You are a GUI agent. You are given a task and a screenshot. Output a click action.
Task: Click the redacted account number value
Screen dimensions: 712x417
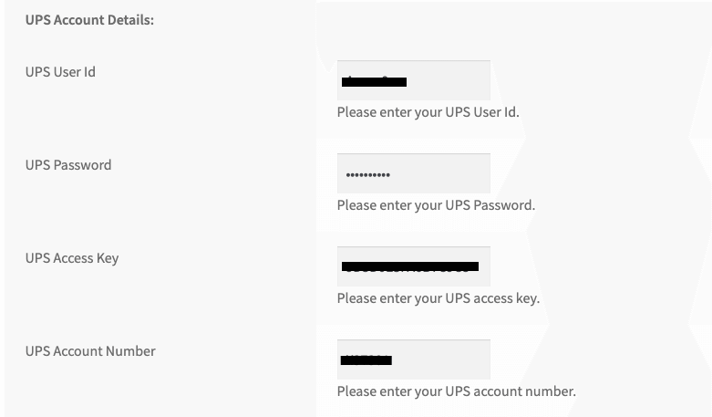(366, 360)
